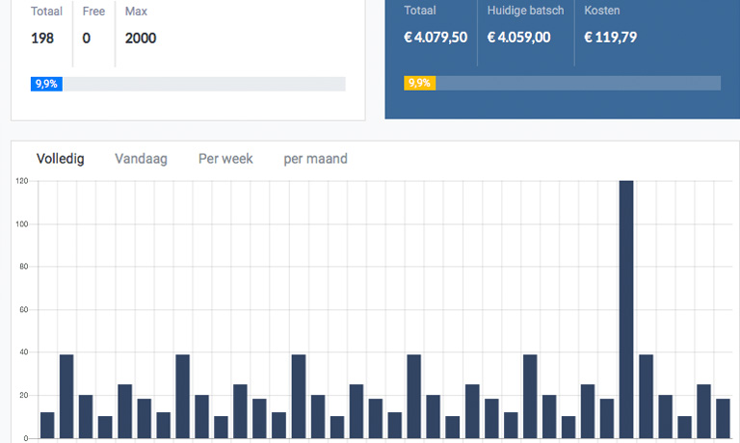Click the blue 9,9% progress indicator
The width and height of the screenshot is (740, 443).
tap(46, 85)
